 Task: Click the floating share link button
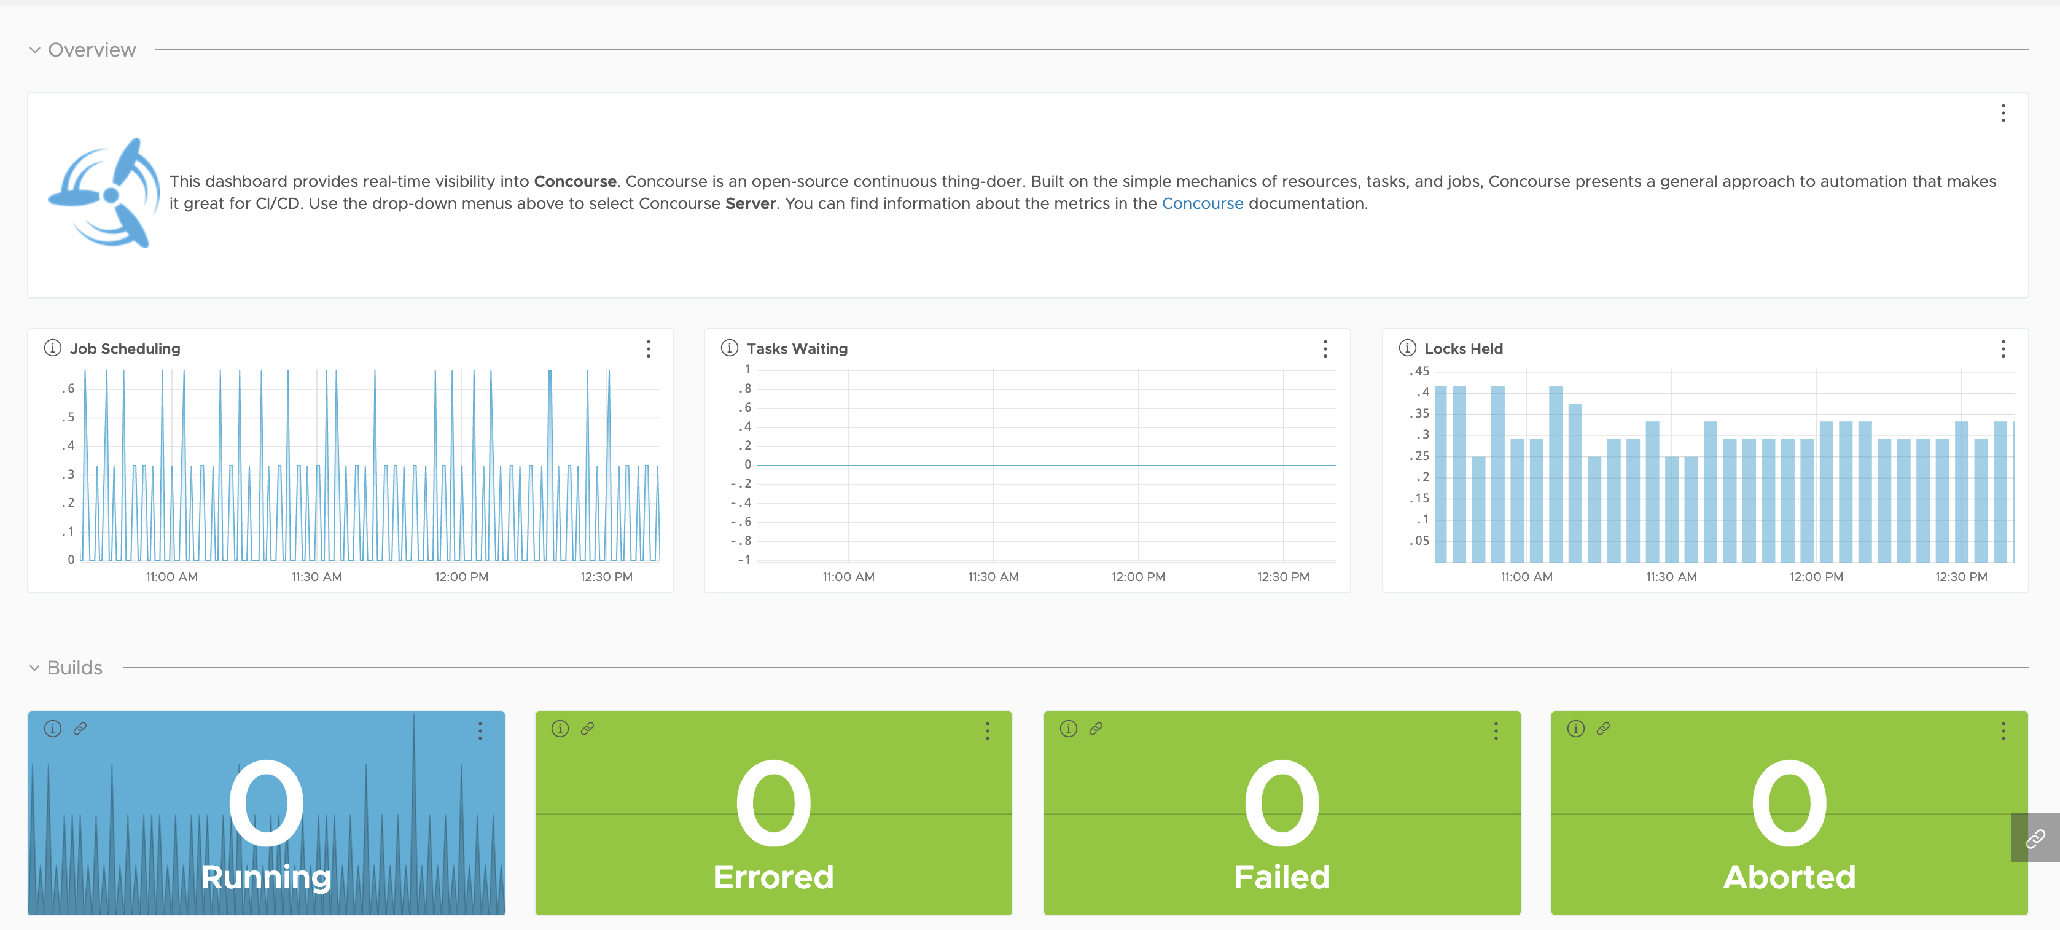2035,838
